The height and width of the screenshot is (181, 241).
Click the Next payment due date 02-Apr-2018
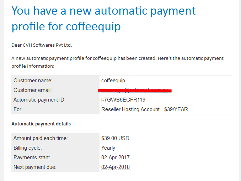[x=116, y=167]
